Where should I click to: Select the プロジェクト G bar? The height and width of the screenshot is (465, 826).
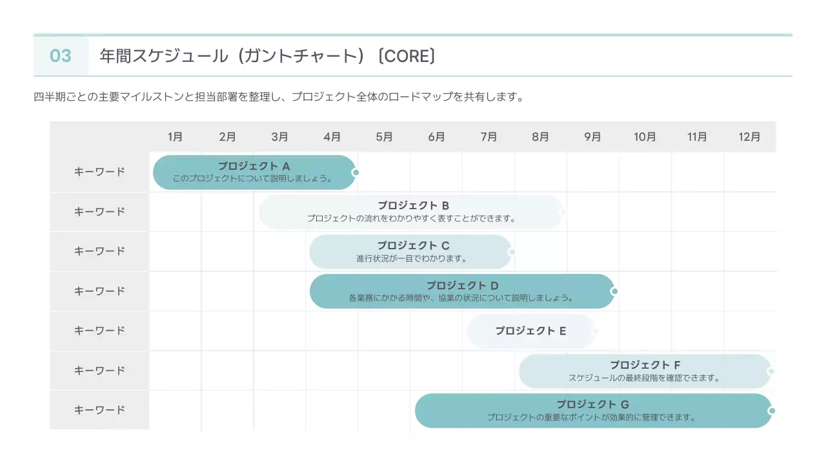coord(592,409)
